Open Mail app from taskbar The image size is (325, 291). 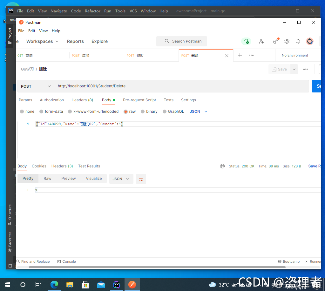click(x=101, y=285)
